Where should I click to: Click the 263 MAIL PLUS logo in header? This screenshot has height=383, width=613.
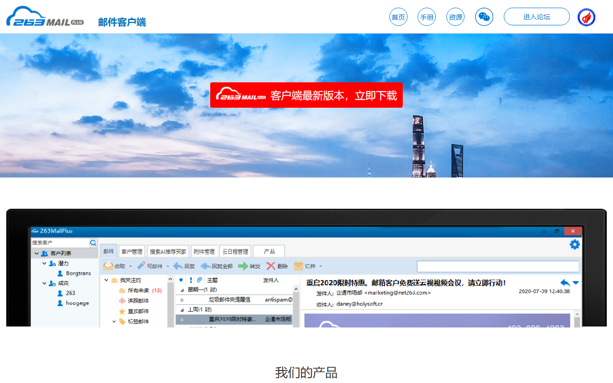45,16
